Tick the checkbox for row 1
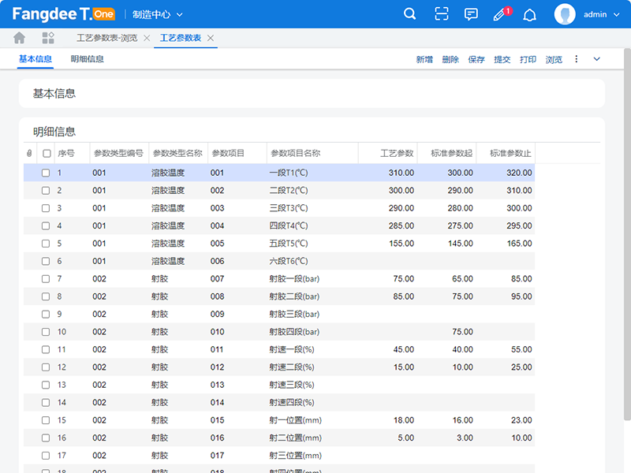631x473 pixels. (x=46, y=172)
